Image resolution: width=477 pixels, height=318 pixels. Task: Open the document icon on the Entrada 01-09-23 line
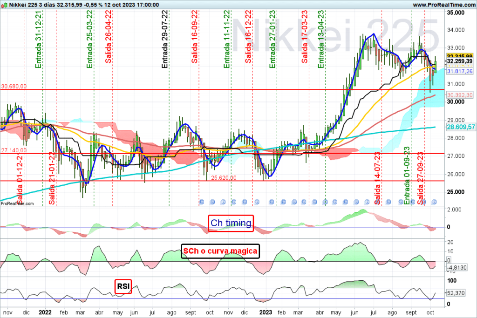(413, 202)
